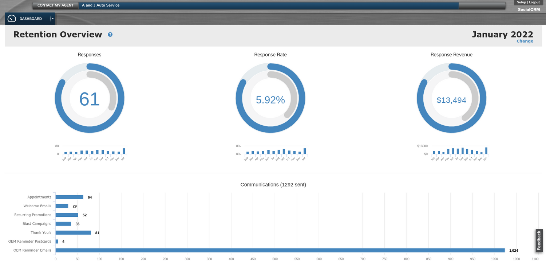
Task: Click the Response Rate 5.92% gauge
Action: pos(270,98)
